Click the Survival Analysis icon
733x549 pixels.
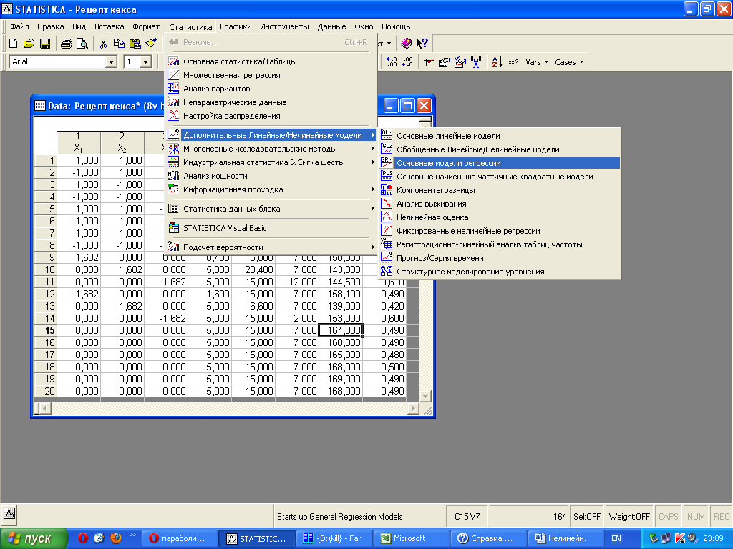point(387,203)
